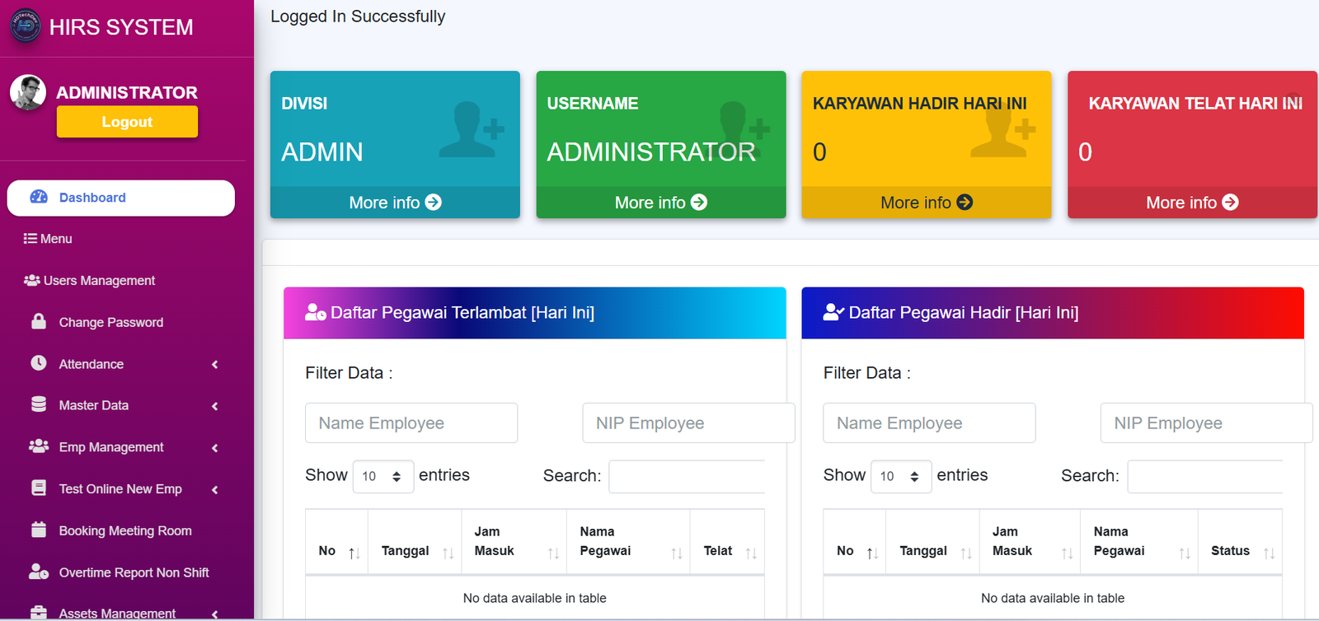
Task: Open entries dropdown in Hadir panel
Action: click(901, 477)
